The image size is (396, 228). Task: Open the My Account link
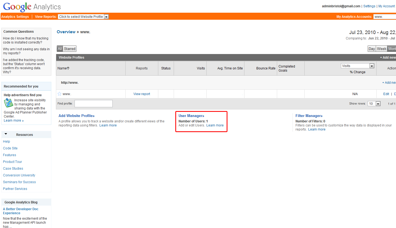pos(387,6)
